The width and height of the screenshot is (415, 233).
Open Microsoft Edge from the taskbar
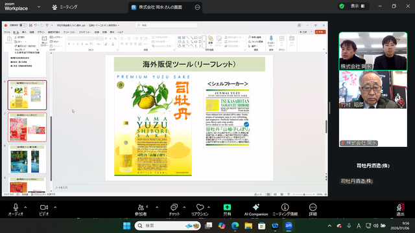click(x=235, y=226)
